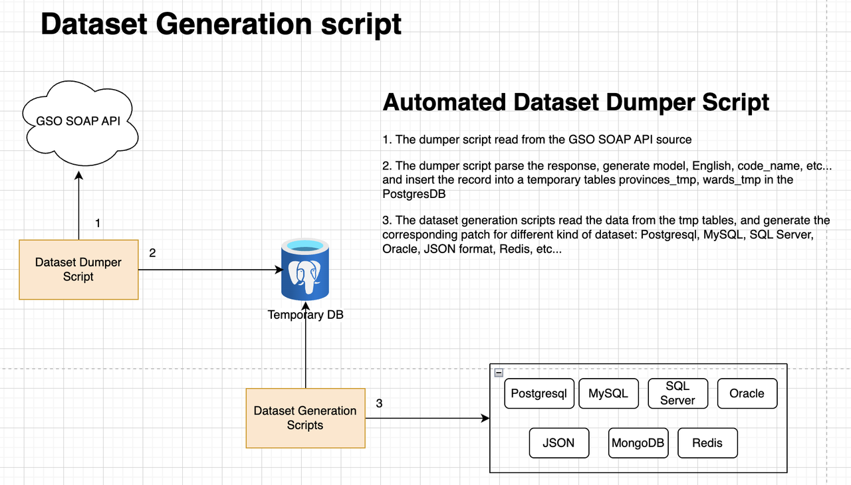This screenshot has height=485, width=851.
Task: Select the Dataset Dumper Script box
Action: pyautogui.click(x=78, y=270)
